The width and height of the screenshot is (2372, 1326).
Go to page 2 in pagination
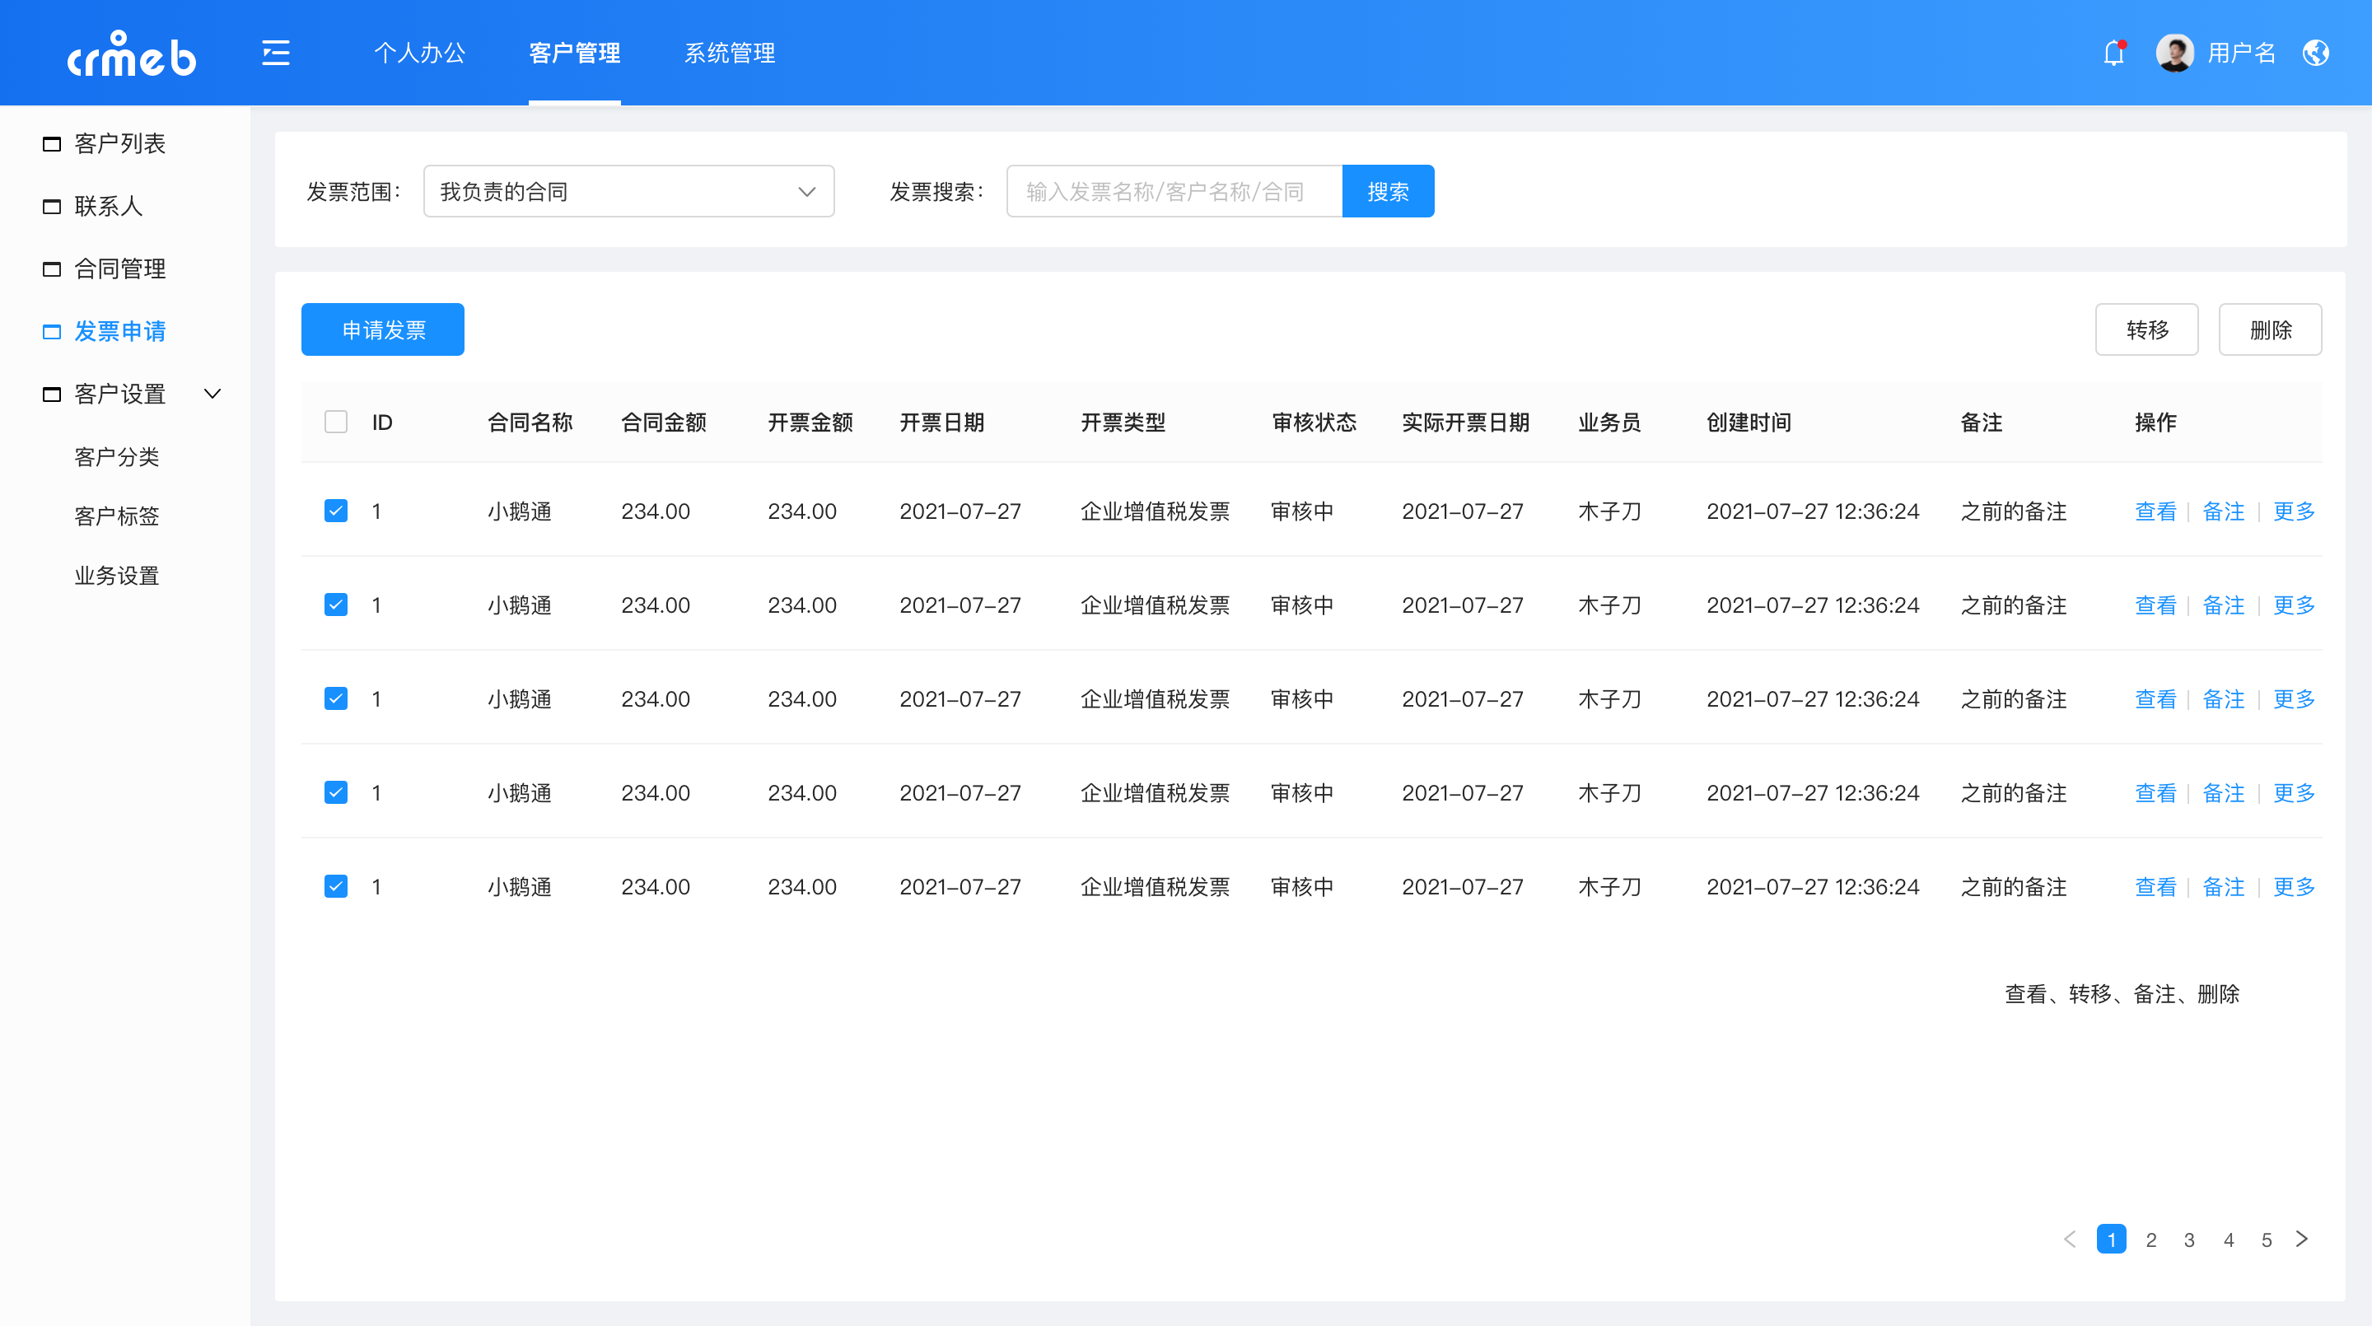(2151, 1240)
